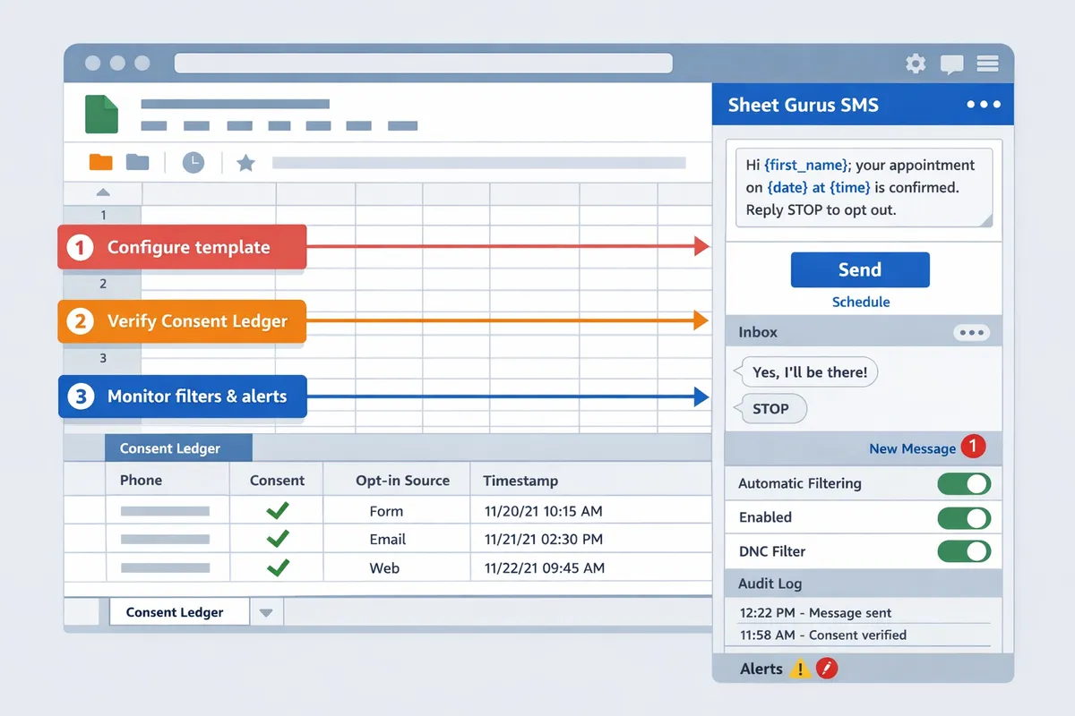Click the Phone column header
Image resolution: width=1075 pixels, height=716 pixels.
click(x=168, y=480)
